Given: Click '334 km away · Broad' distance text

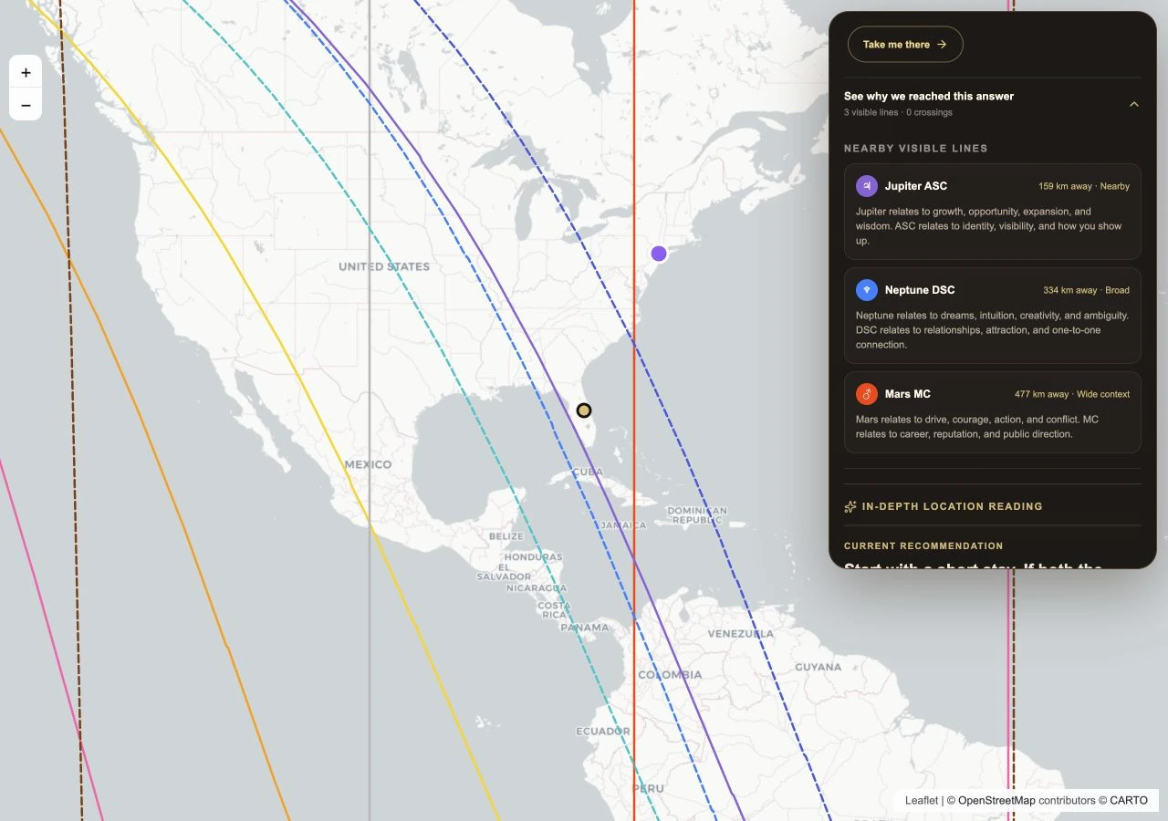Looking at the screenshot, I should pos(1086,290).
